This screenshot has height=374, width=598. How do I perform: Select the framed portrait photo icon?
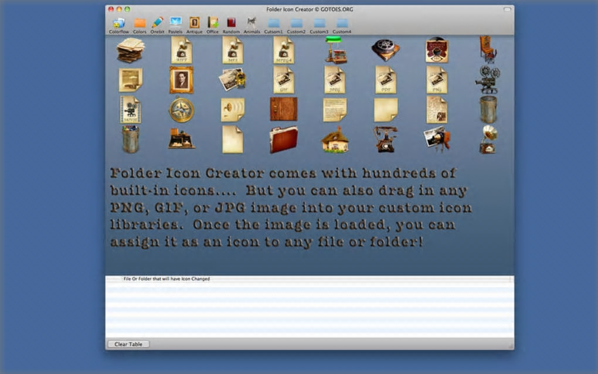(x=182, y=80)
